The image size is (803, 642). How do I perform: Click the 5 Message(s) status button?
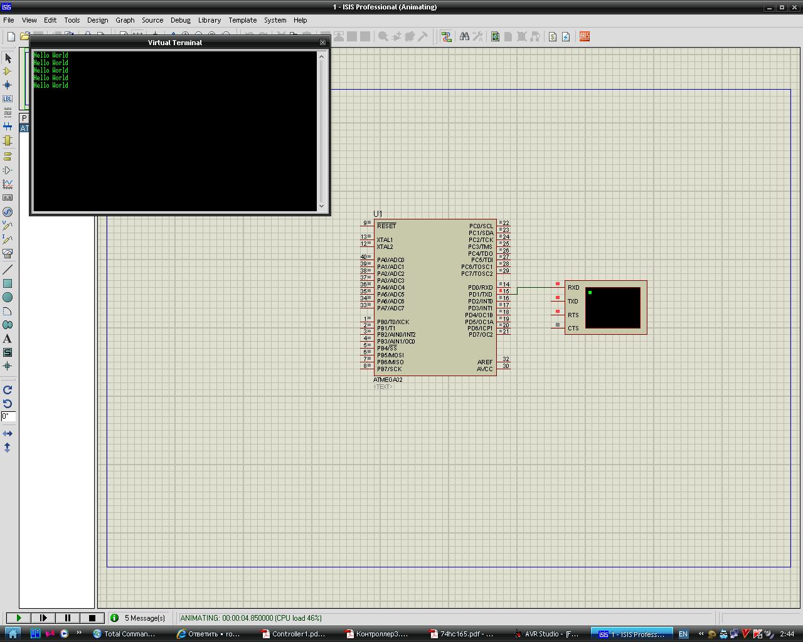139,618
